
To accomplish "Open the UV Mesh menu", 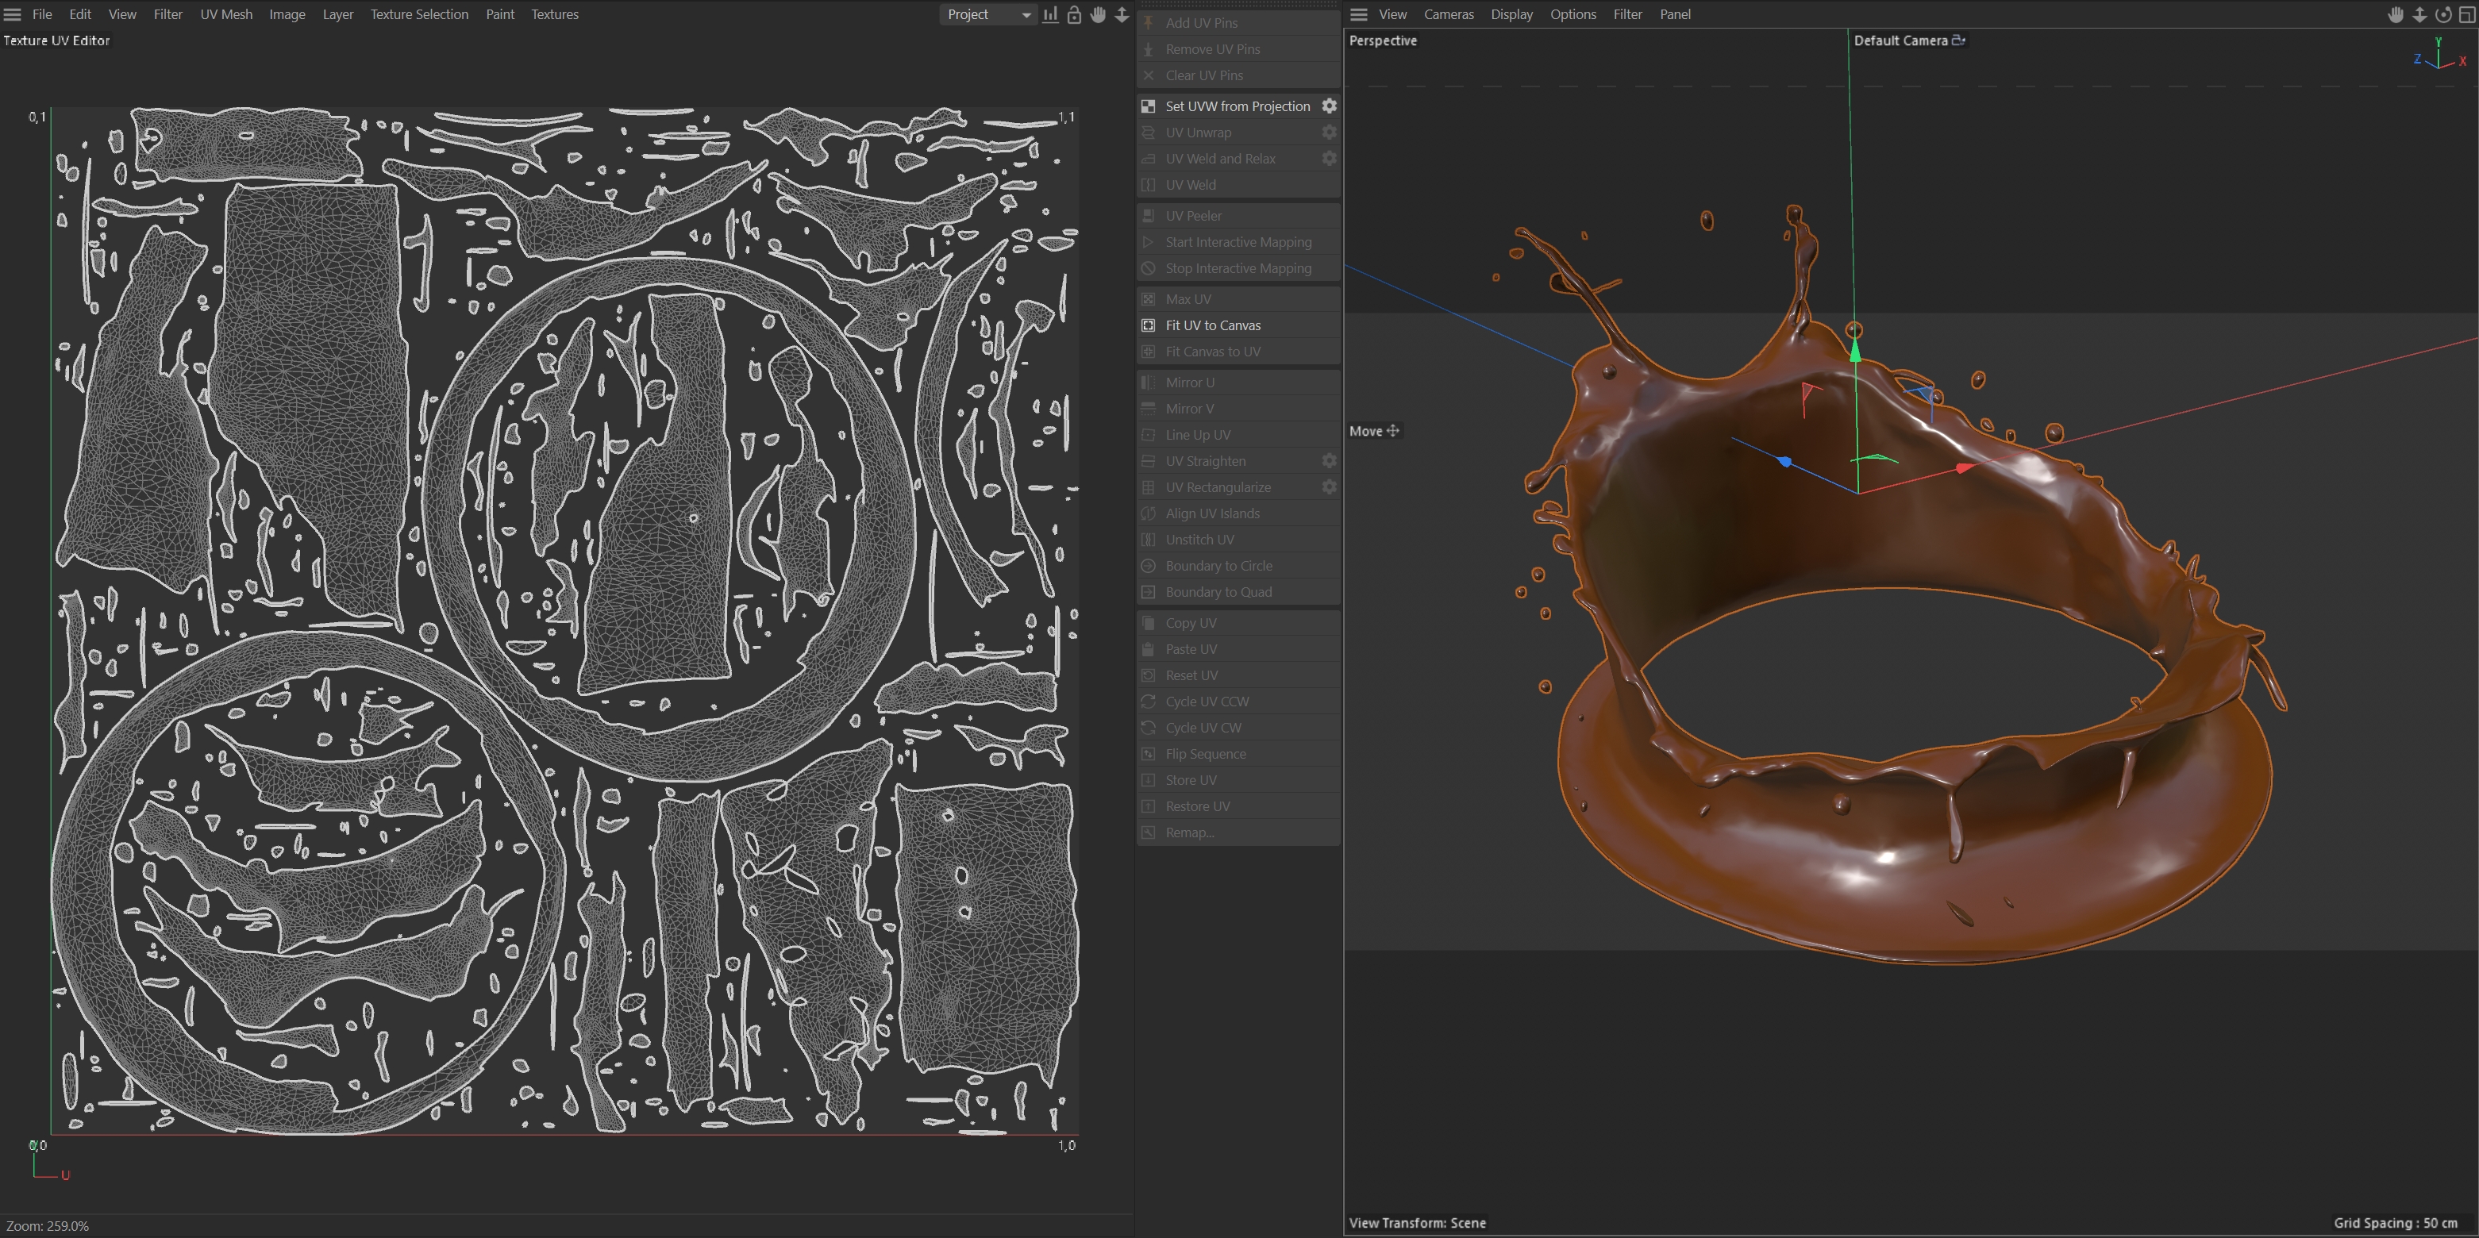I will [226, 14].
